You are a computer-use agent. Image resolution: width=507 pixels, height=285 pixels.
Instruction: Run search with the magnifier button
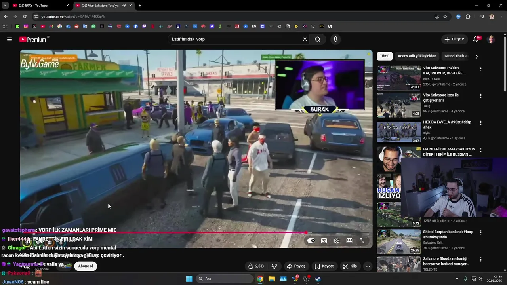pyautogui.click(x=318, y=39)
